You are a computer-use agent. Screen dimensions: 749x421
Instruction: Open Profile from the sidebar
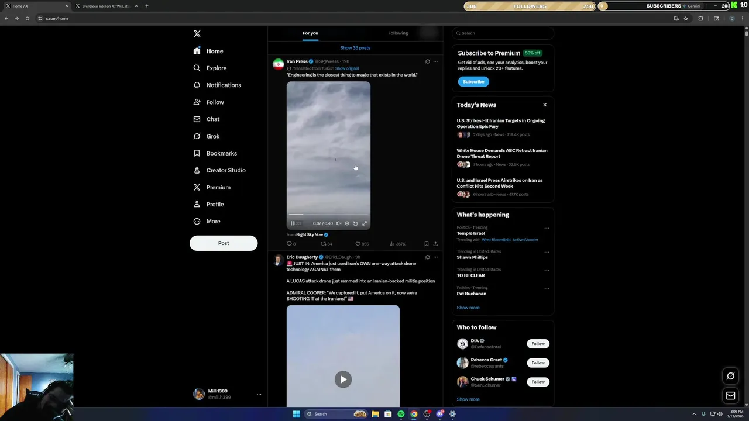pos(209,204)
